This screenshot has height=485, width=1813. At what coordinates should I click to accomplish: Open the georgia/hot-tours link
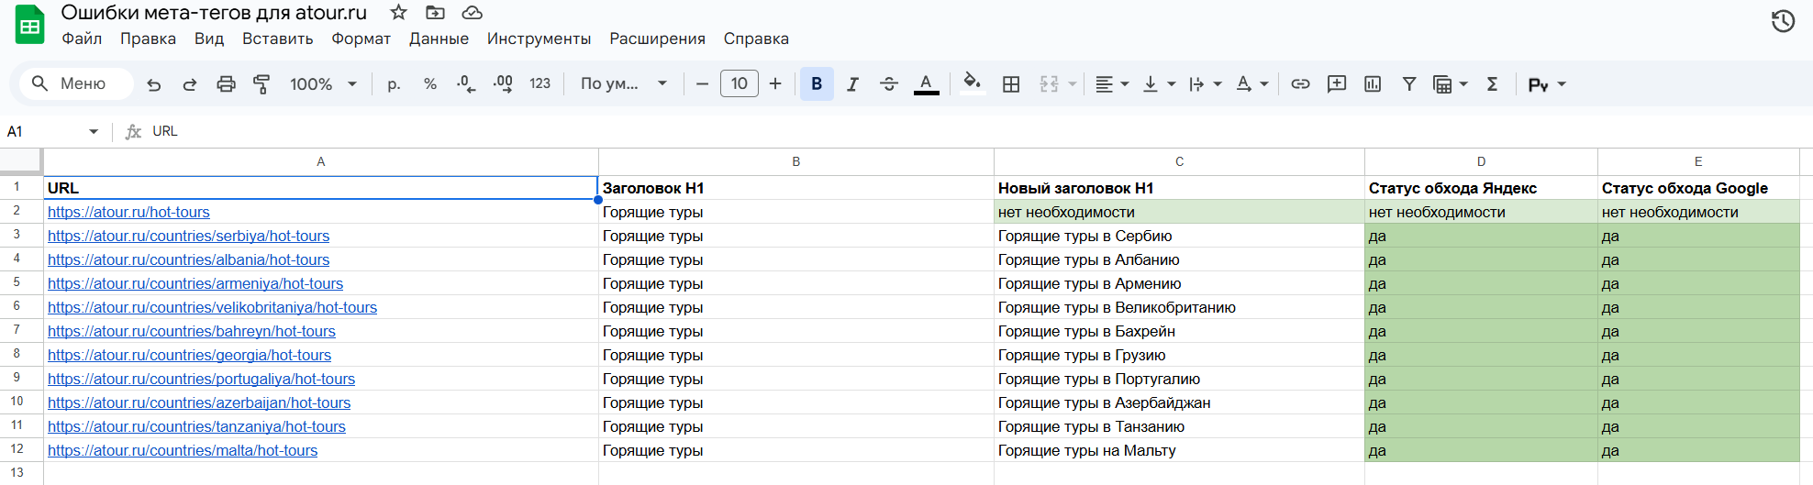(189, 355)
